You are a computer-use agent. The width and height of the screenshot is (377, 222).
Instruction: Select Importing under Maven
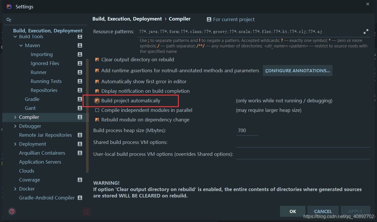[42, 54]
